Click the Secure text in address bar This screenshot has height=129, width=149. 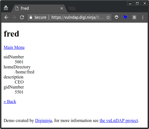coord(40,17)
